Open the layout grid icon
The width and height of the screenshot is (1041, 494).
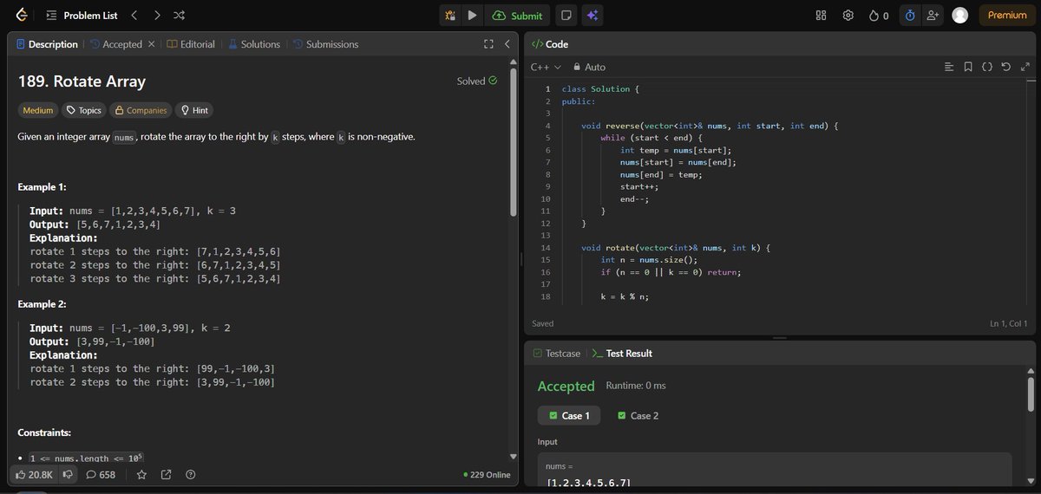pyautogui.click(x=822, y=16)
